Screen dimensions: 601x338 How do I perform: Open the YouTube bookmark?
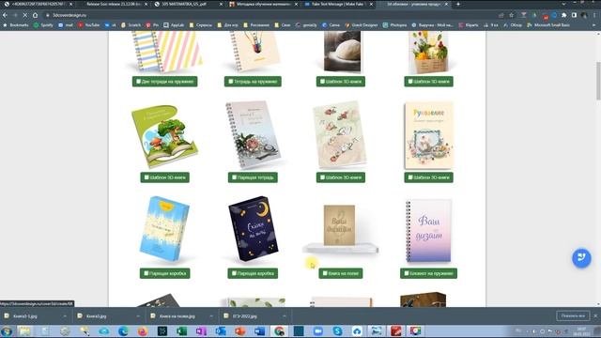pos(89,25)
